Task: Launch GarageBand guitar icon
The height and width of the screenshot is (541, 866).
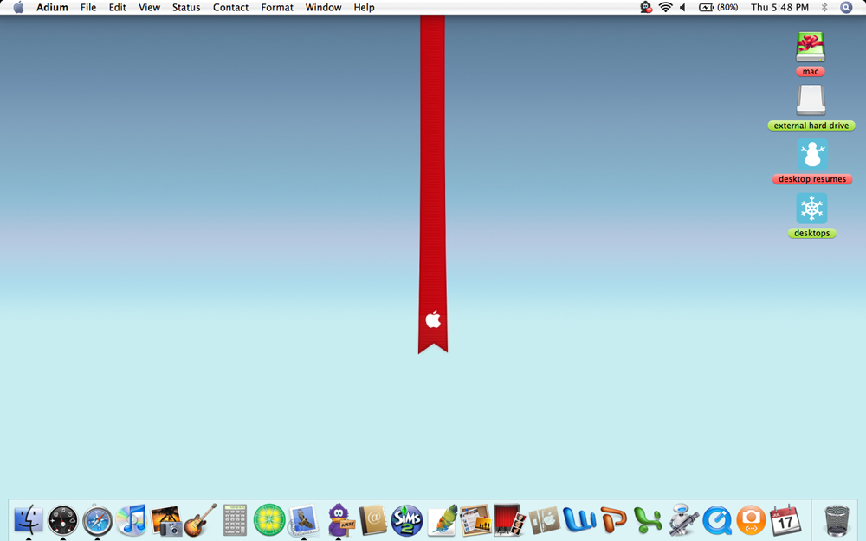Action: coord(201,520)
